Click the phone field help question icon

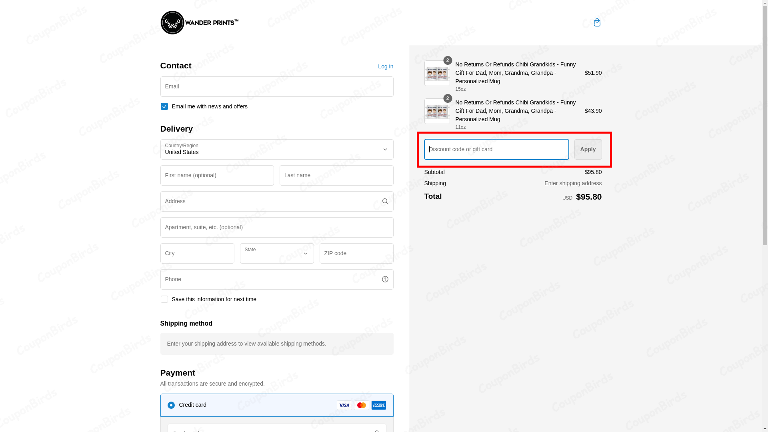point(385,279)
